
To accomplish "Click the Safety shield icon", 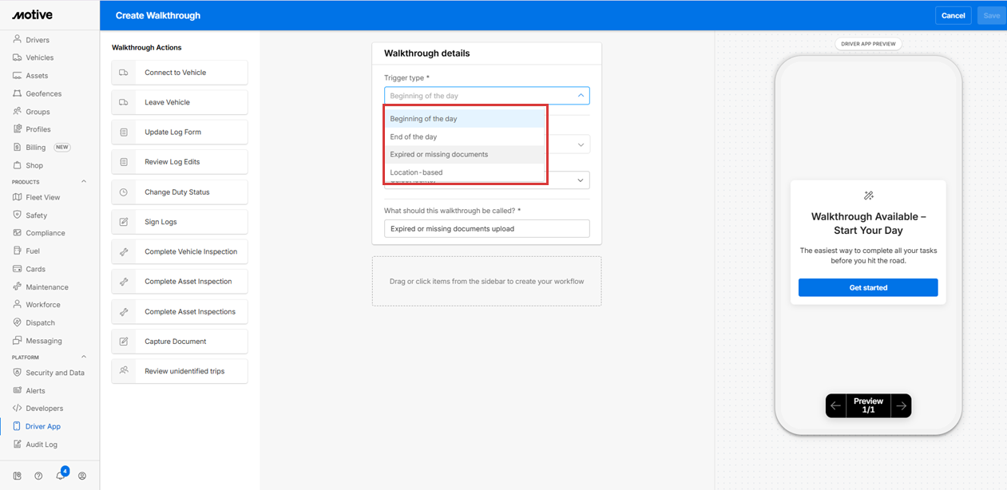I will [x=18, y=215].
